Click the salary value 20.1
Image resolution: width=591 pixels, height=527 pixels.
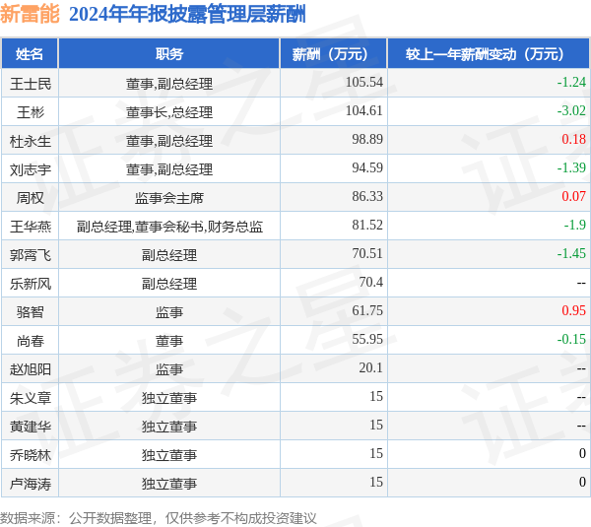click(371, 368)
